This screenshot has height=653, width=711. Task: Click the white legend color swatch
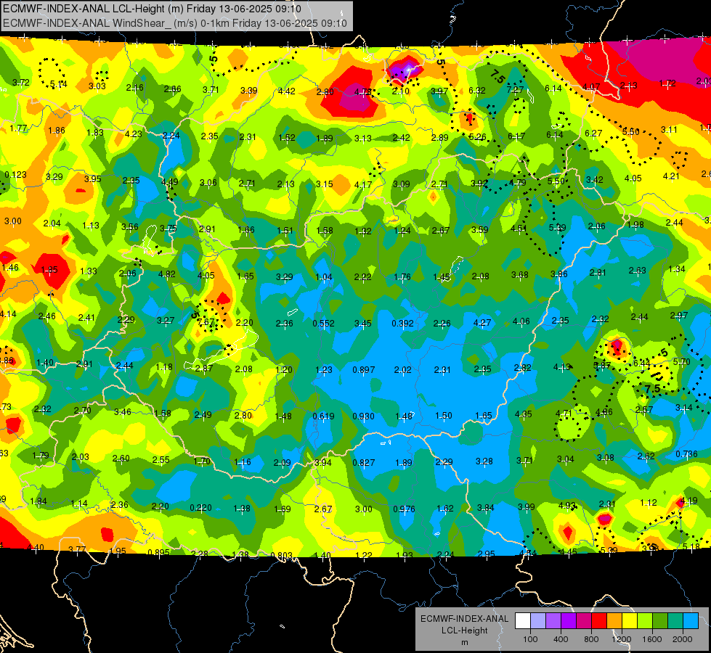click(523, 621)
